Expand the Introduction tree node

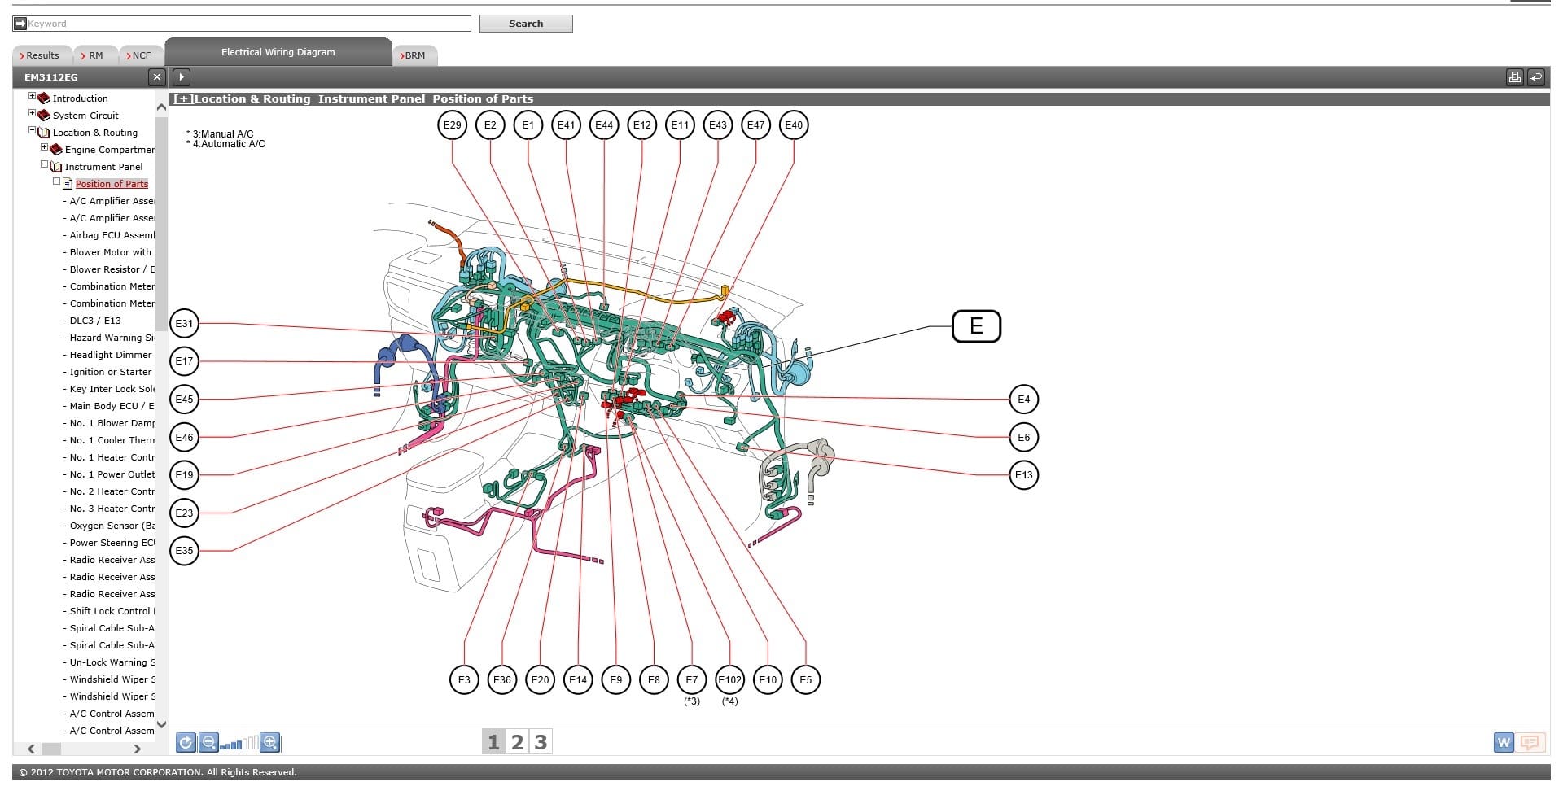[x=33, y=97]
